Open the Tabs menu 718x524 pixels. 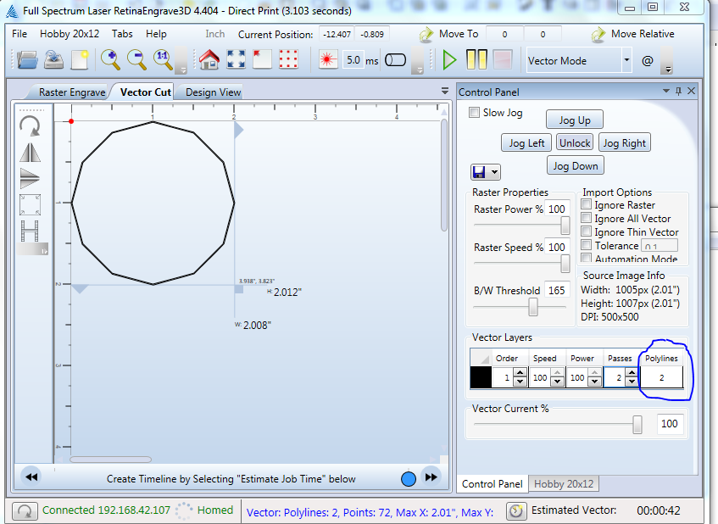click(122, 34)
